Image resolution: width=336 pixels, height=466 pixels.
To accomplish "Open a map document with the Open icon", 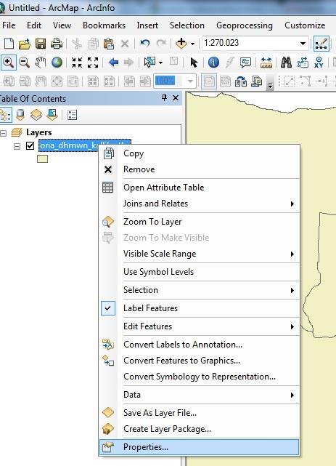I will click(x=25, y=44).
